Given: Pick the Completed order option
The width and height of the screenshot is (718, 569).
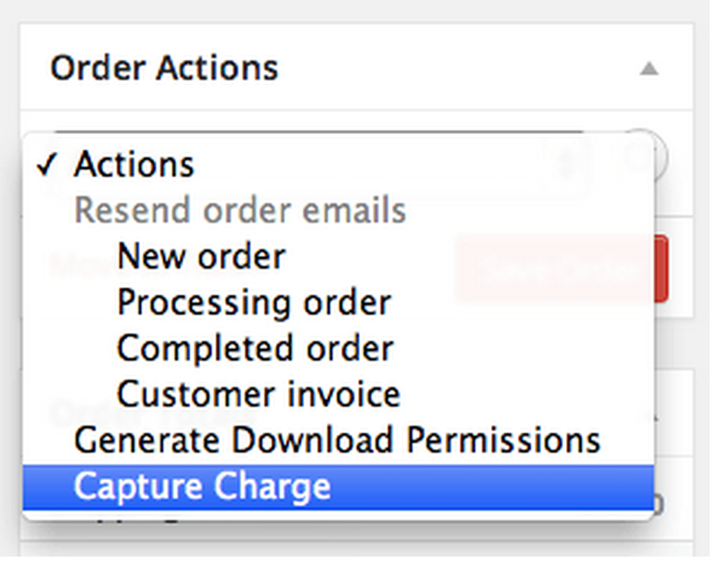Looking at the screenshot, I should [255, 349].
